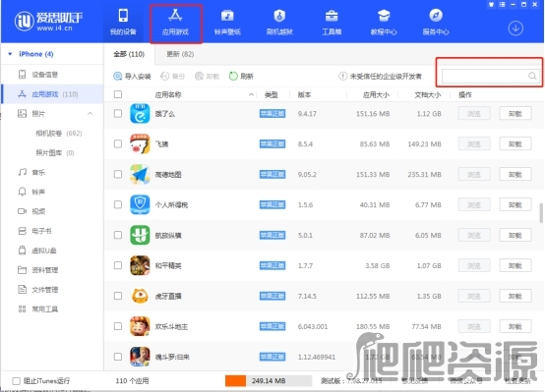The width and height of the screenshot is (545, 392).
Task: Open 刷机越狱 in the top navigation
Action: tap(279, 23)
